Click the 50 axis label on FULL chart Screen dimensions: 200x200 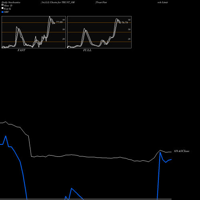(x=129, y=29)
